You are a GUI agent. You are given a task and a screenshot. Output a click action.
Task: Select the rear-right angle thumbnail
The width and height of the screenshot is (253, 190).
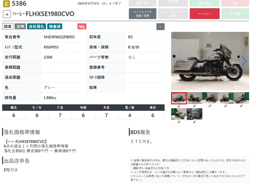(x=241, y=98)
